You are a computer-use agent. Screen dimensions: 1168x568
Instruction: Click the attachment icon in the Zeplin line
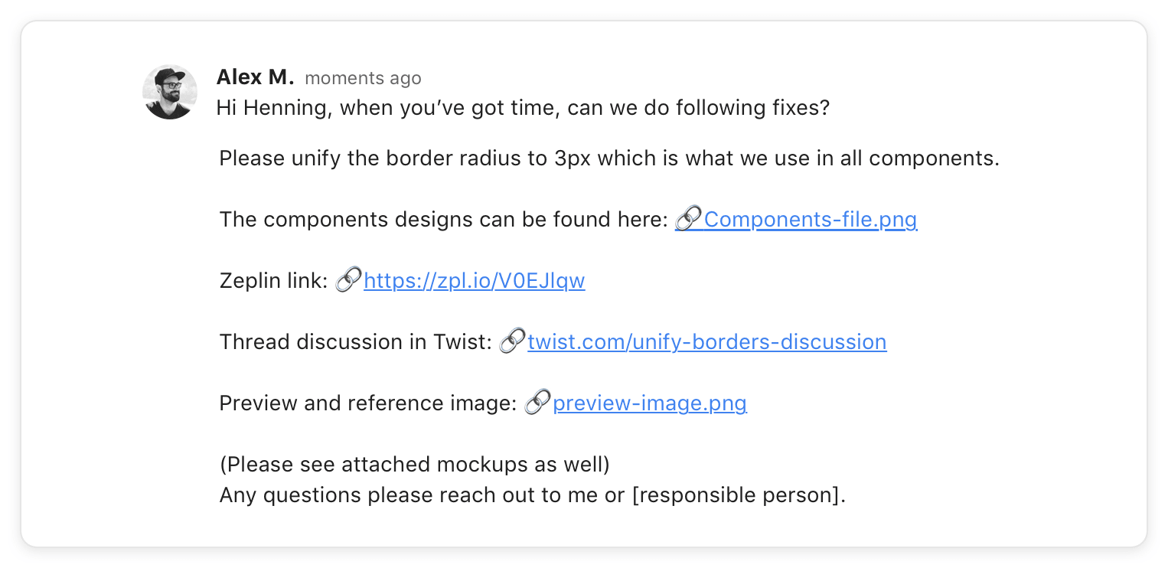(x=349, y=281)
